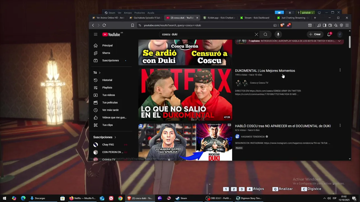
Task: Switch to Stream - Kick Dashboard tab
Action: pos(256,18)
